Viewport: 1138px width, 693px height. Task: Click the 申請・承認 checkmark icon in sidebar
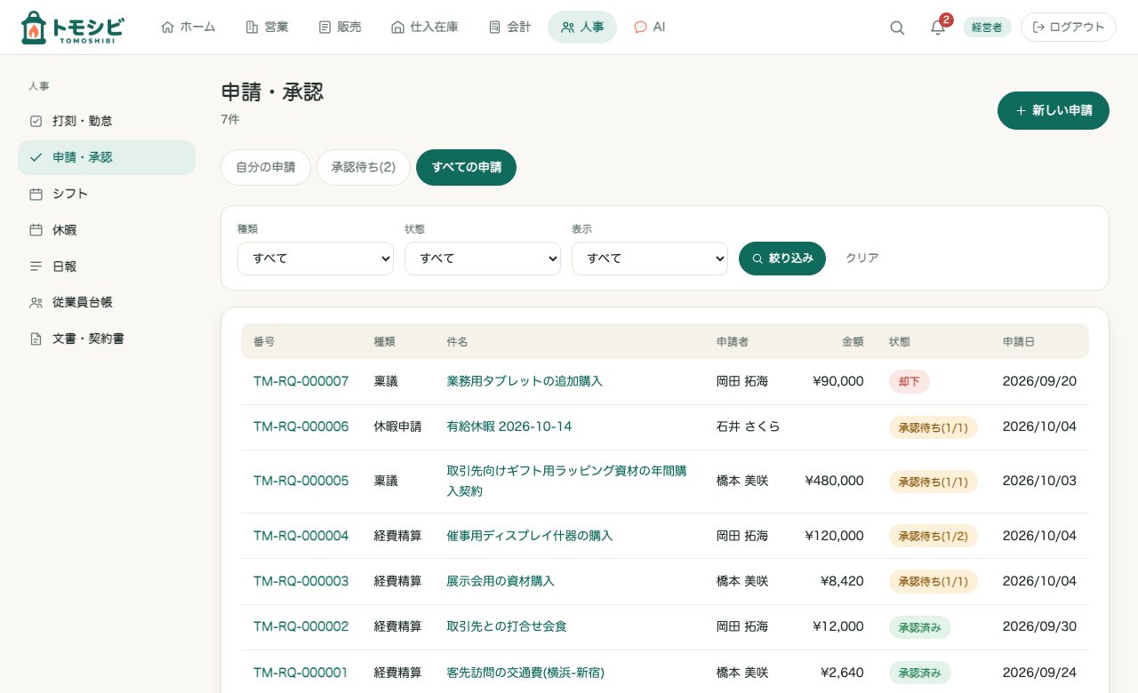click(36, 157)
